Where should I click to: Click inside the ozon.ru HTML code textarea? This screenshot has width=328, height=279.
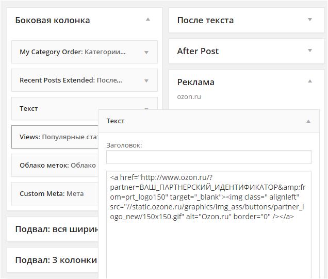click(x=208, y=242)
